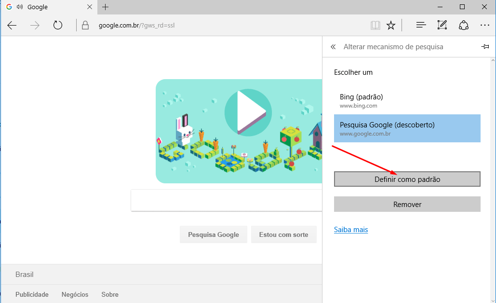
Task: Click the Google search input box
Action: pos(227,200)
